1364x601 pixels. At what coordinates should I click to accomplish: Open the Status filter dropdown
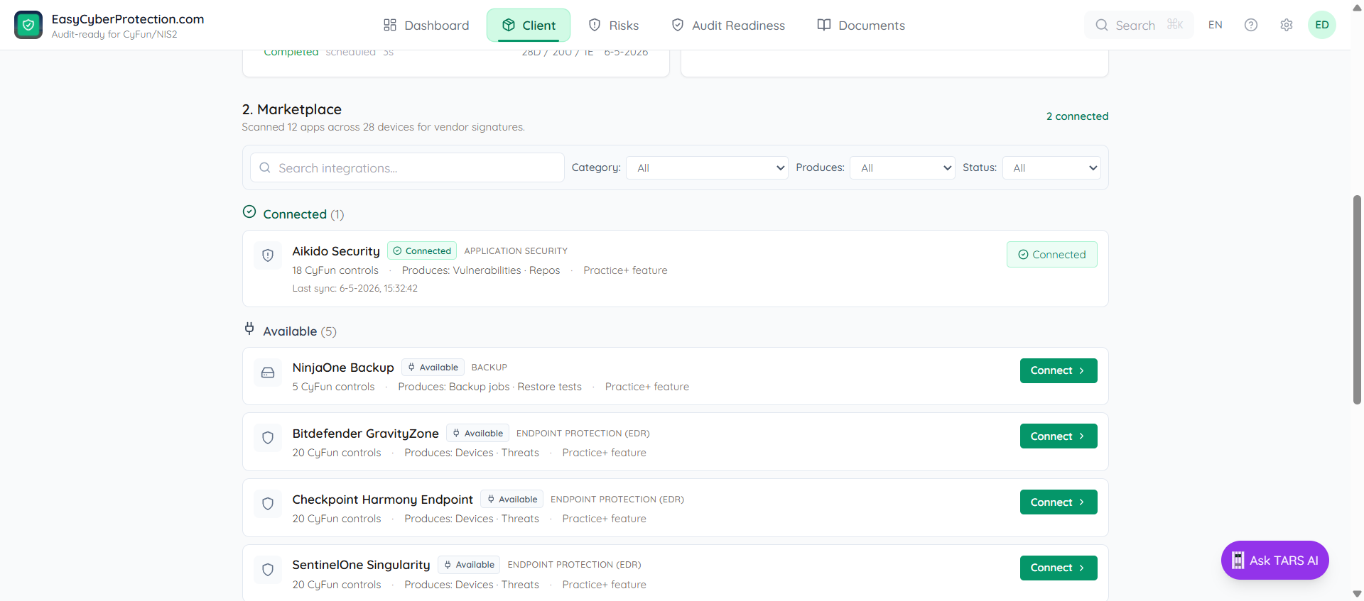[x=1051, y=167]
